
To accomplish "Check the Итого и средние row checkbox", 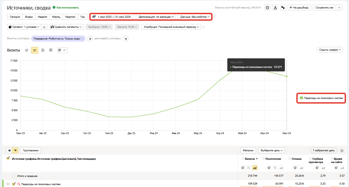I will click(13, 176).
